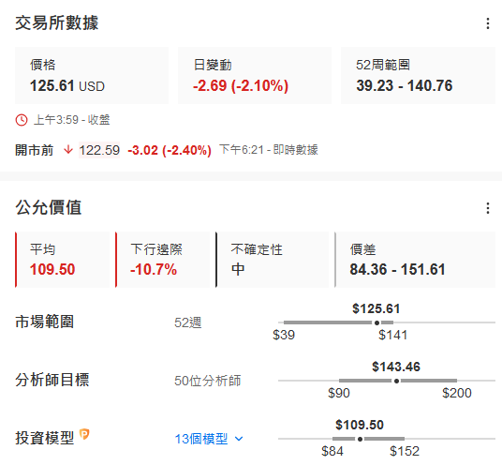The image size is (502, 465).
Task: Click the 52週 market range slider dot
Action: [x=376, y=322]
